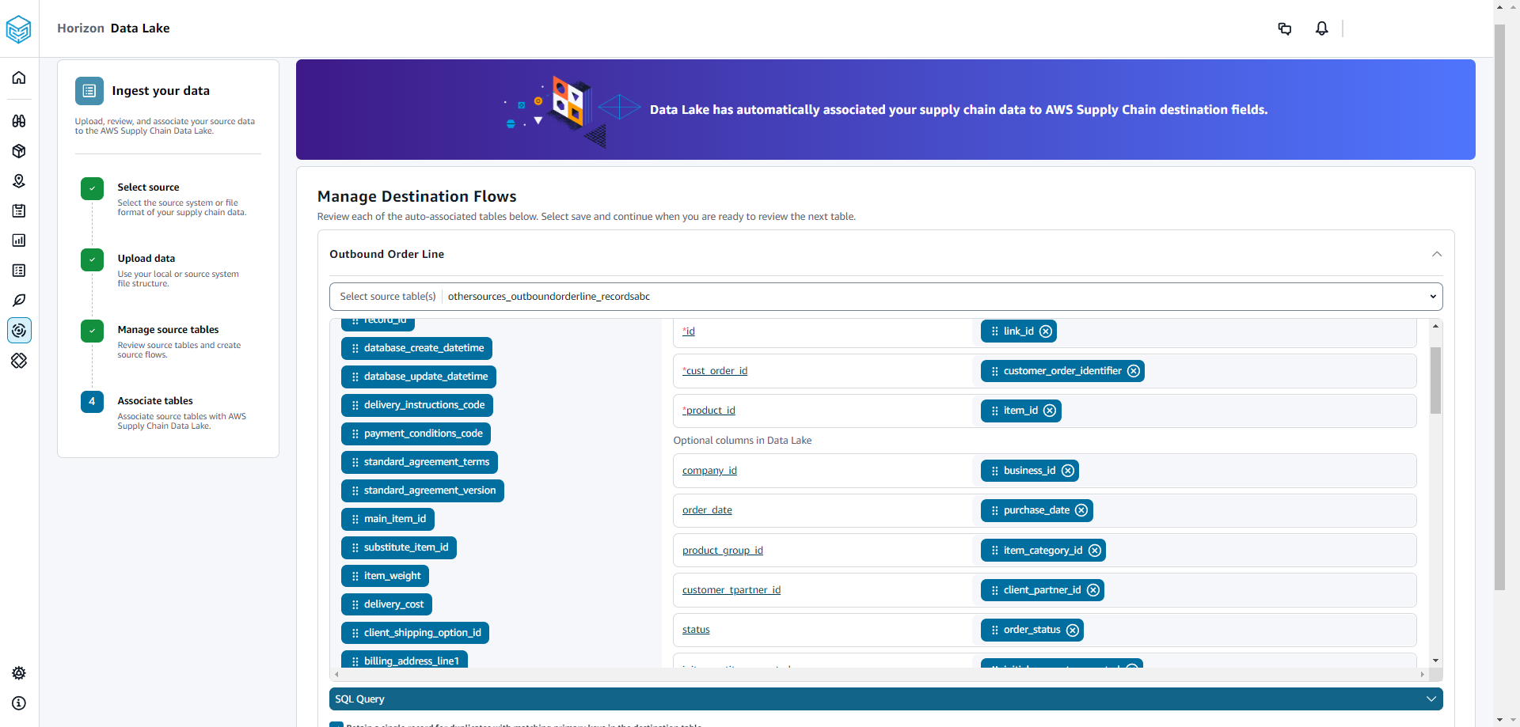
Task: Select the binoculars insights icon in sidebar
Action: [x=19, y=121]
